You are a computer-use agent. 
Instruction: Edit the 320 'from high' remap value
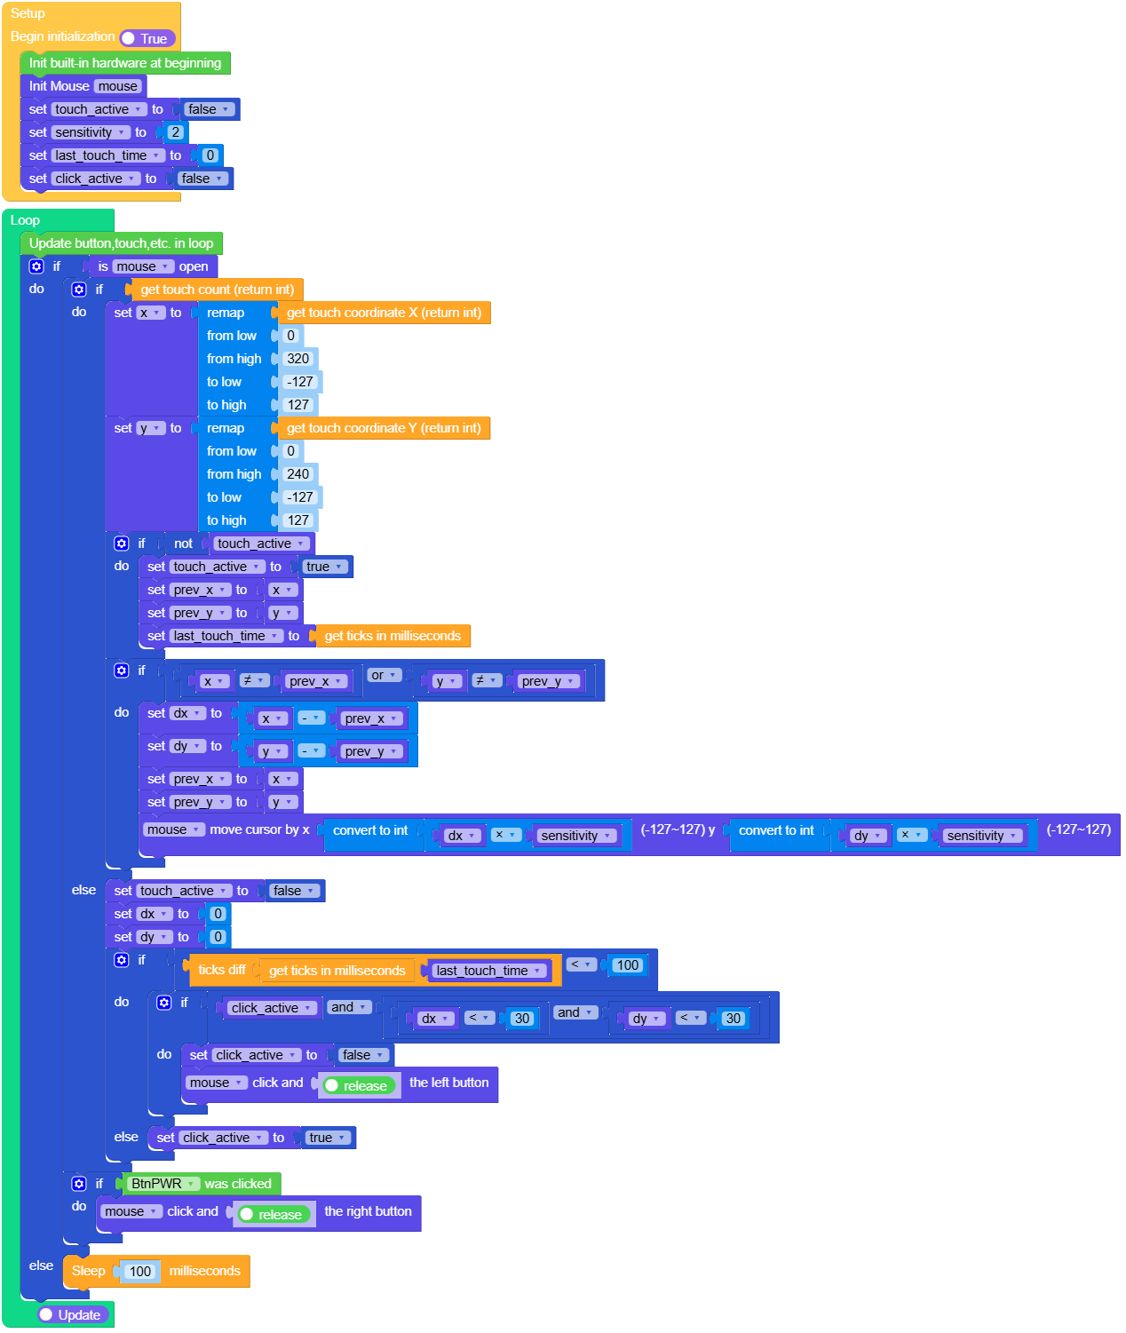(x=299, y=359)
